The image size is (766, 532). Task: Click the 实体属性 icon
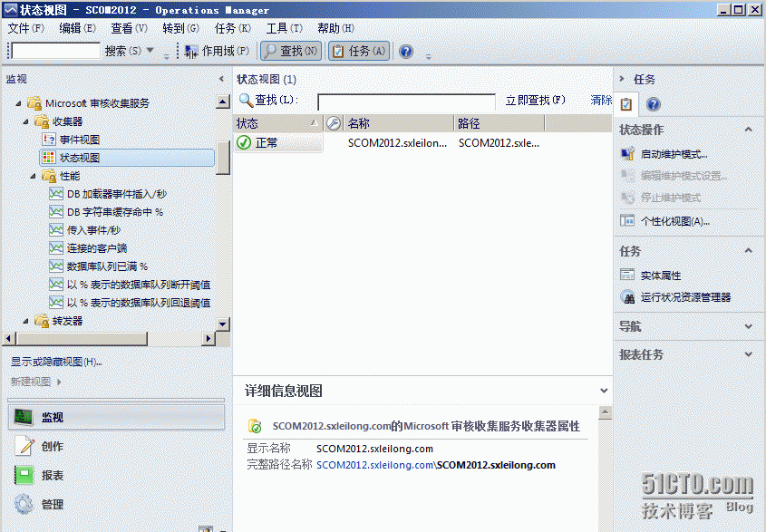[x=627, y=275]
